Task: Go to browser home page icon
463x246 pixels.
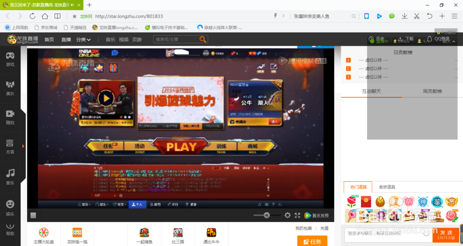Action: 45,16
